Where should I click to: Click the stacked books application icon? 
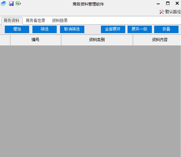point(3,3)
